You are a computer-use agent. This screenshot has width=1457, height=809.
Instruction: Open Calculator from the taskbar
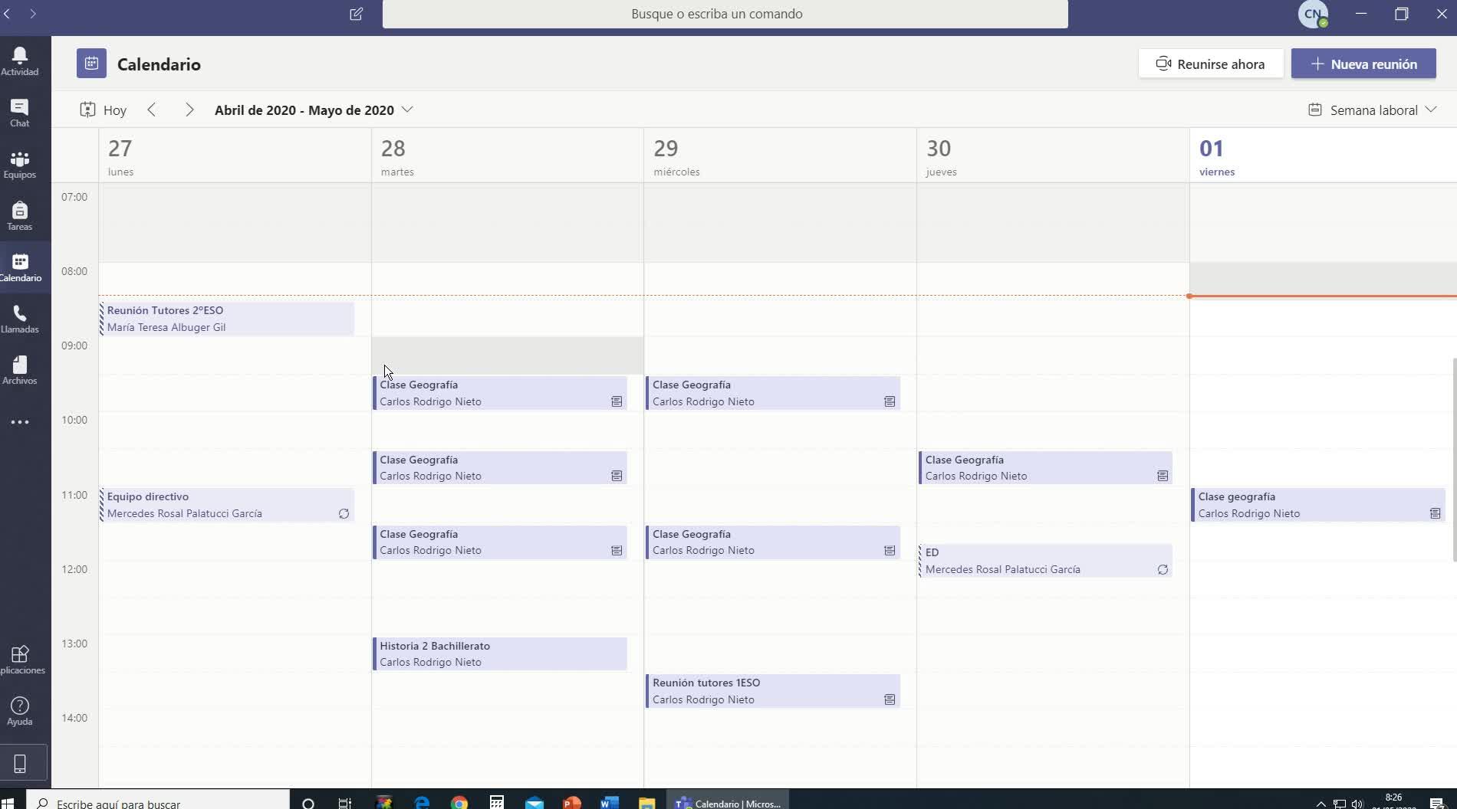click(497, 803)
